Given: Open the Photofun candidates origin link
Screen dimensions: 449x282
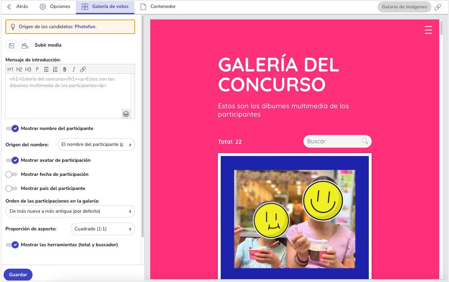Looking at the screenshot, I should click(x=85, y=26).
